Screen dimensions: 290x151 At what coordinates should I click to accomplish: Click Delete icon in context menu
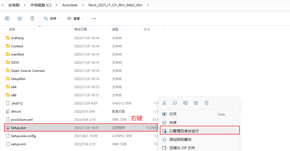click(207, 103)
